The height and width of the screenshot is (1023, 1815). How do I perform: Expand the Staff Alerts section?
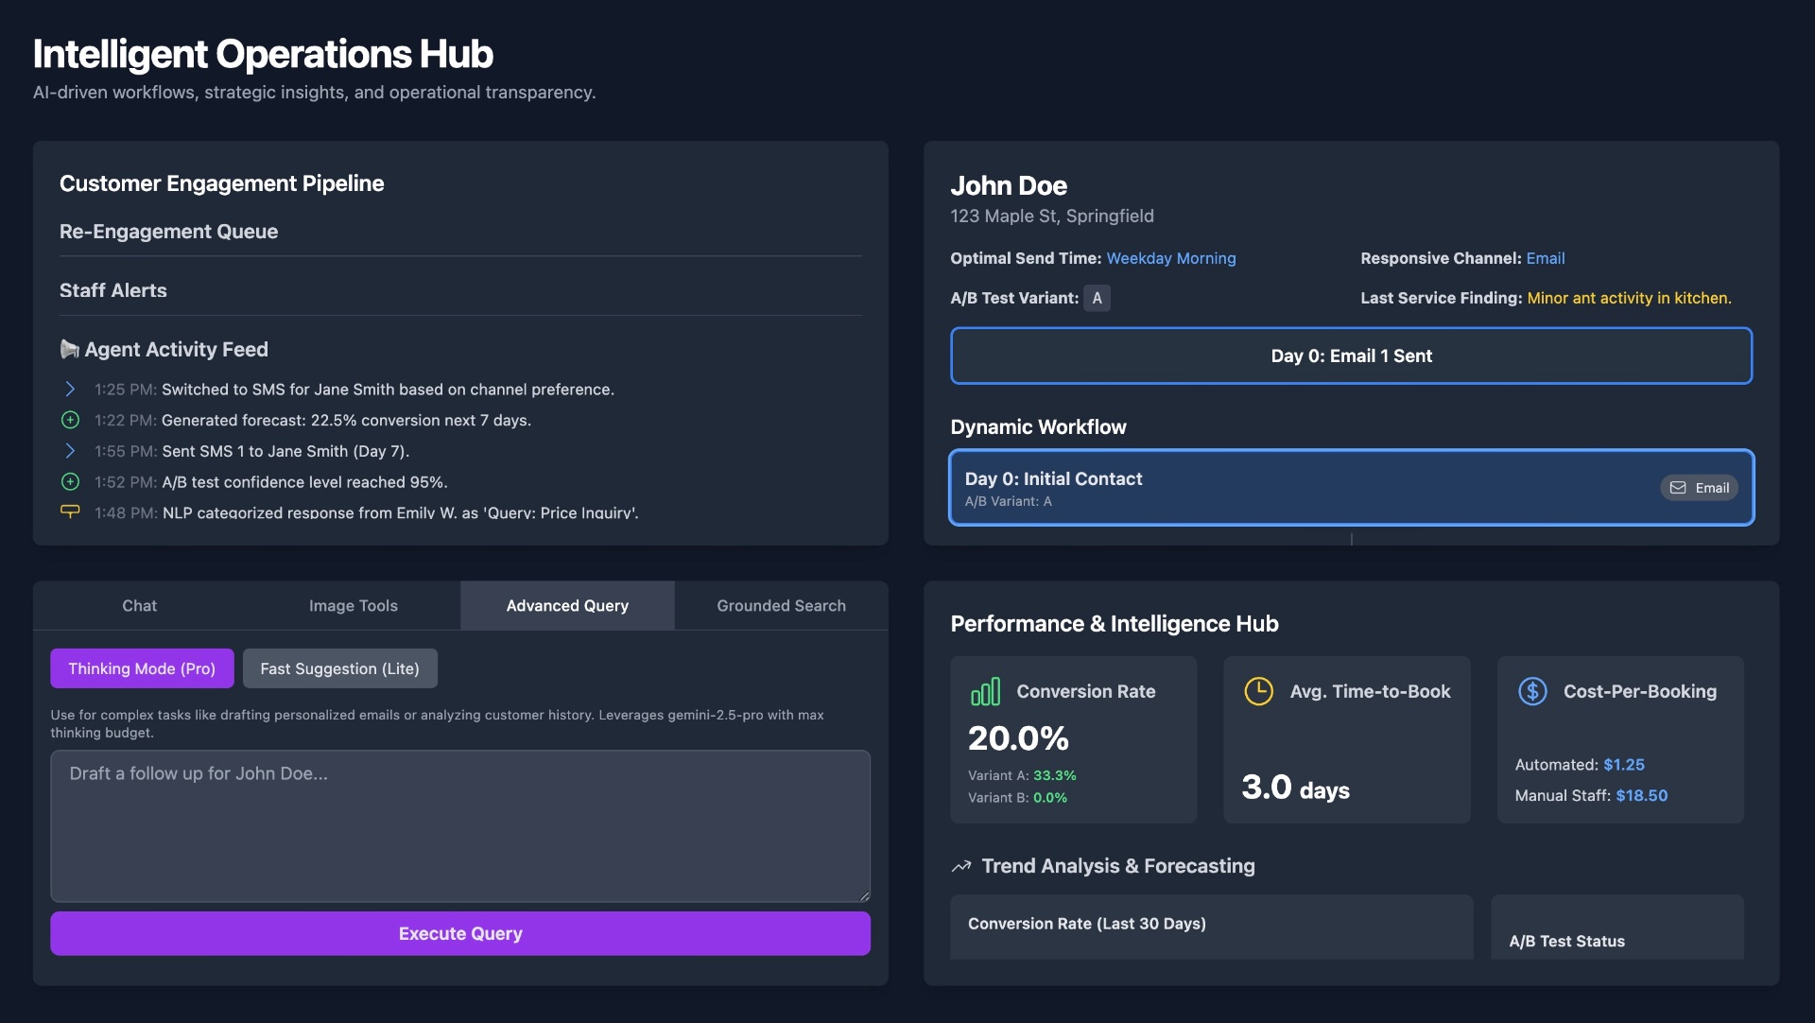(113, 290)
